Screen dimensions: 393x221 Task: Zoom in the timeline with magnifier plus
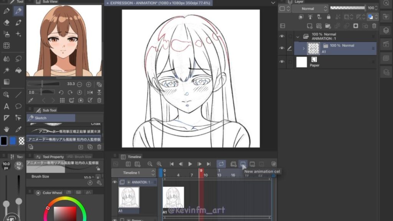coord(159,164)
